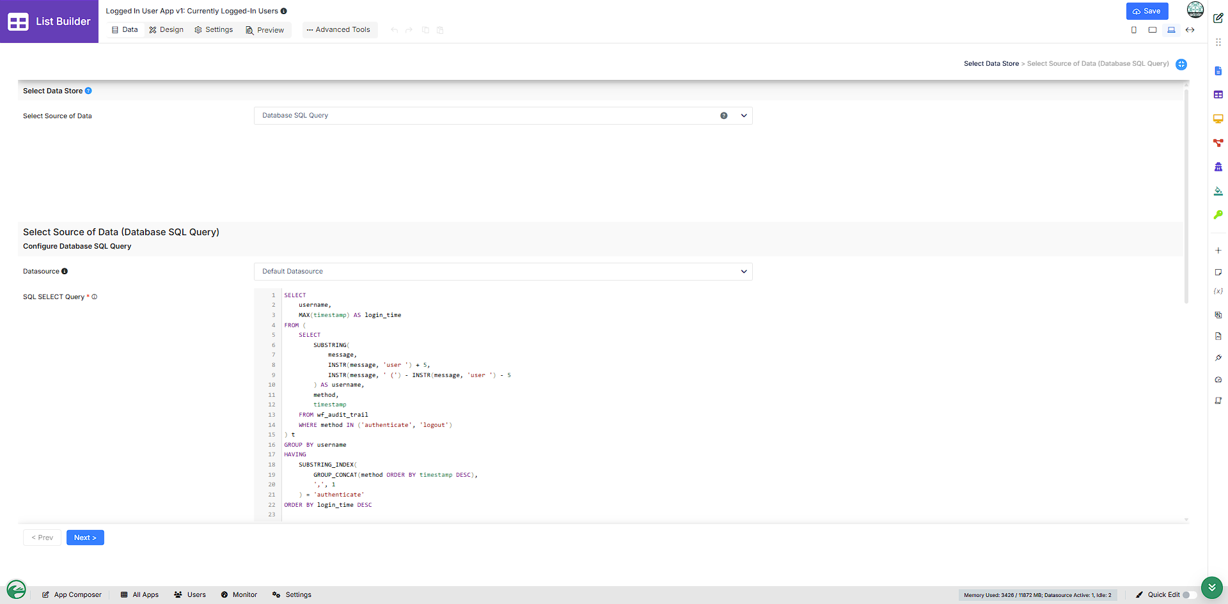This screenshot has width=1228, height=604.
Task: Open the red process builder icon
Action: [x=1218, y=143]
